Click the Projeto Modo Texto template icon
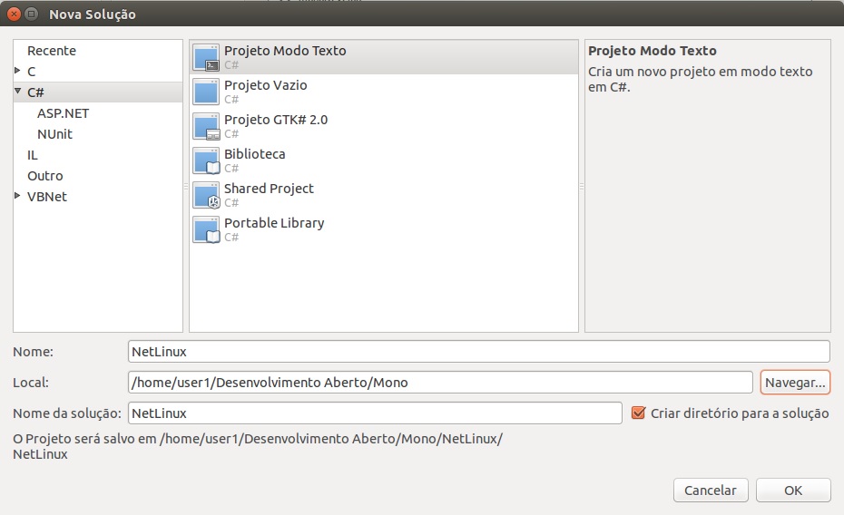Screen dimensions: 844x515 pyautogui.click(x=207, y=57)
